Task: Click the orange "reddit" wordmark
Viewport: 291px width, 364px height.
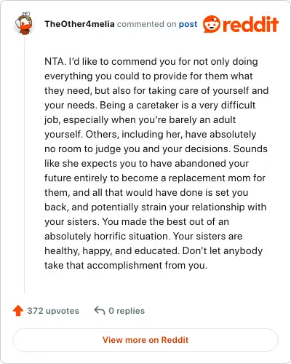Action: (x=250, y=24)
